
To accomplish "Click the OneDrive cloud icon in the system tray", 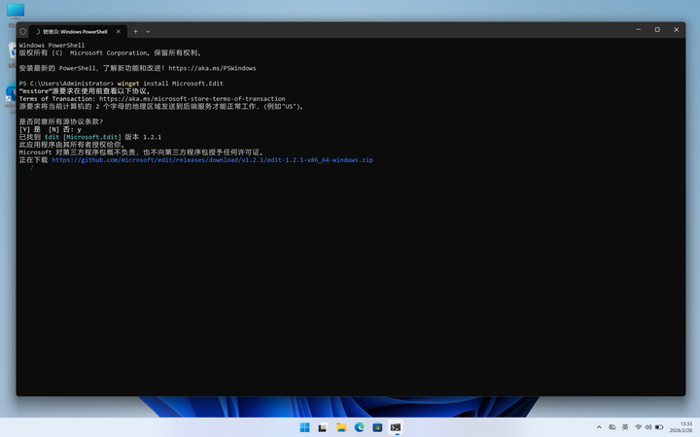I will click(612, 427).
